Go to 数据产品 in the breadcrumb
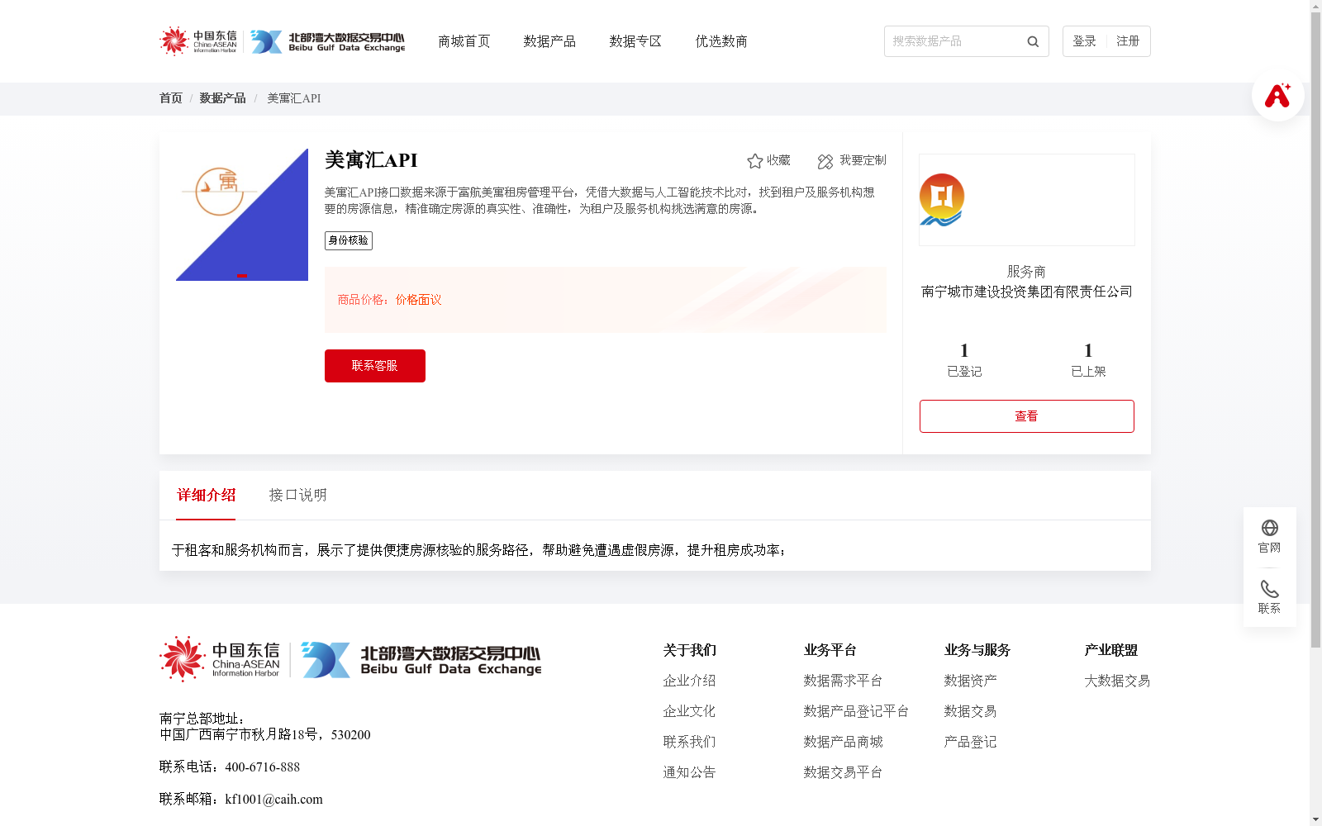 tap(222, 98)
